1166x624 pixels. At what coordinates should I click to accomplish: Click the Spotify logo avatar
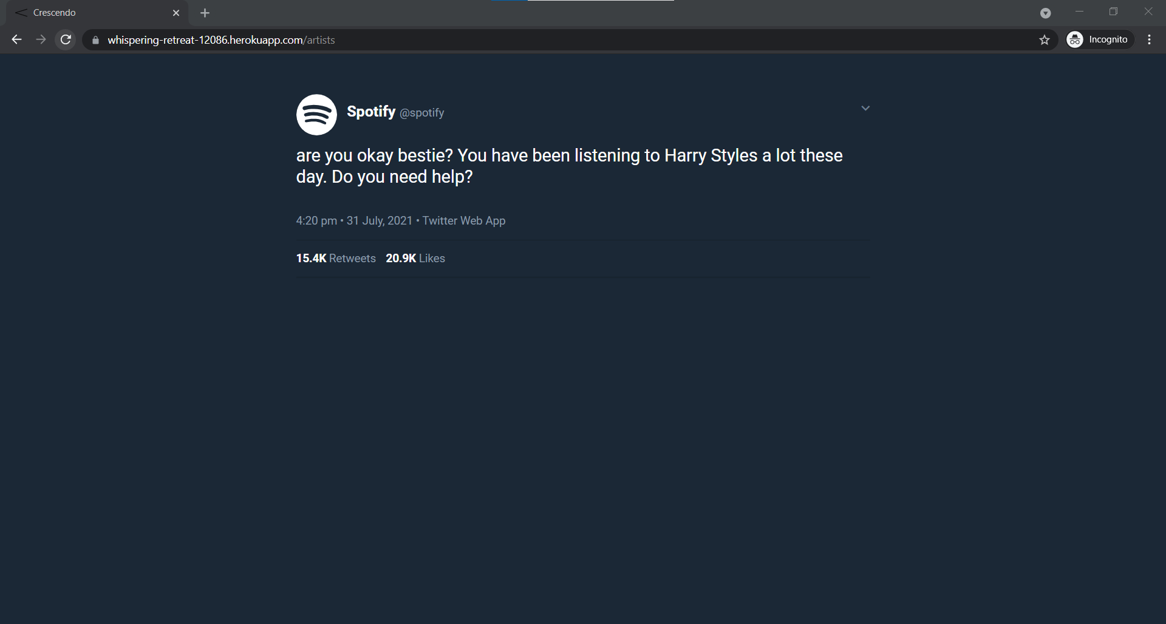tap(316, 115)
